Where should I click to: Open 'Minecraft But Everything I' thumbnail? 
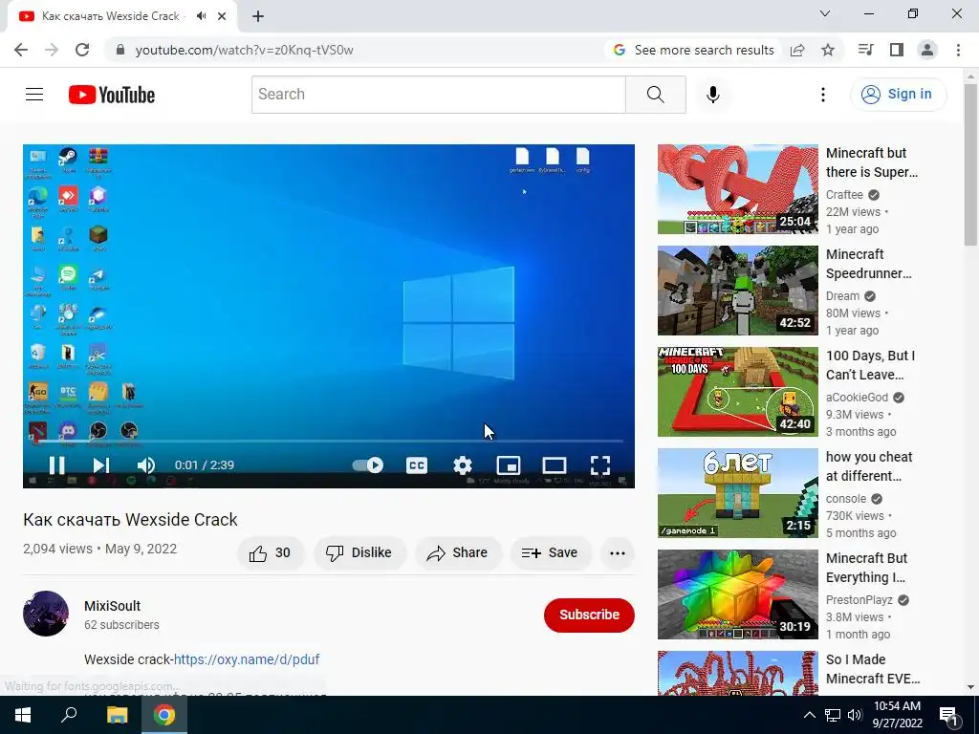(x=737, y=594)
